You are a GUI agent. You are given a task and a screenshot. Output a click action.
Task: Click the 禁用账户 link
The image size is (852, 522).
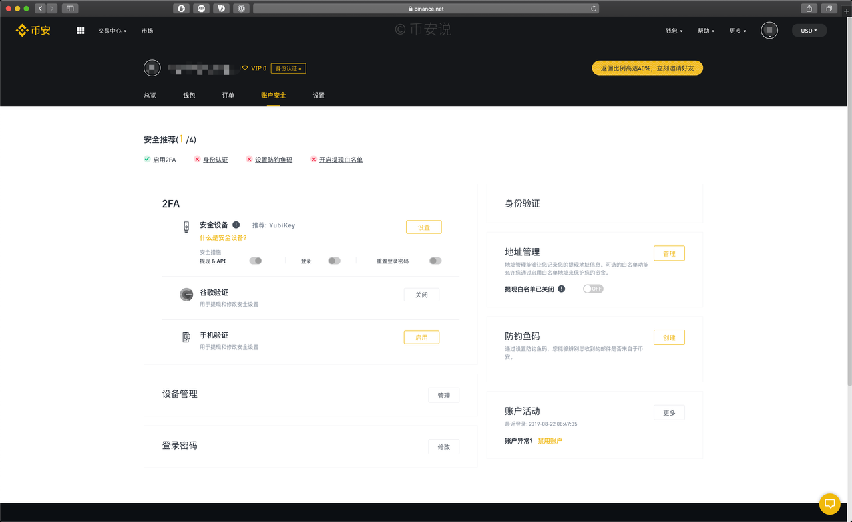550,441
